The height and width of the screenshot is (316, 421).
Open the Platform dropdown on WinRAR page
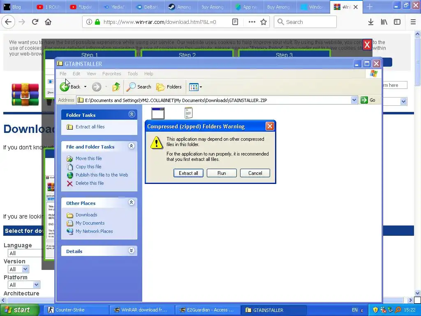tap(24, 285)
